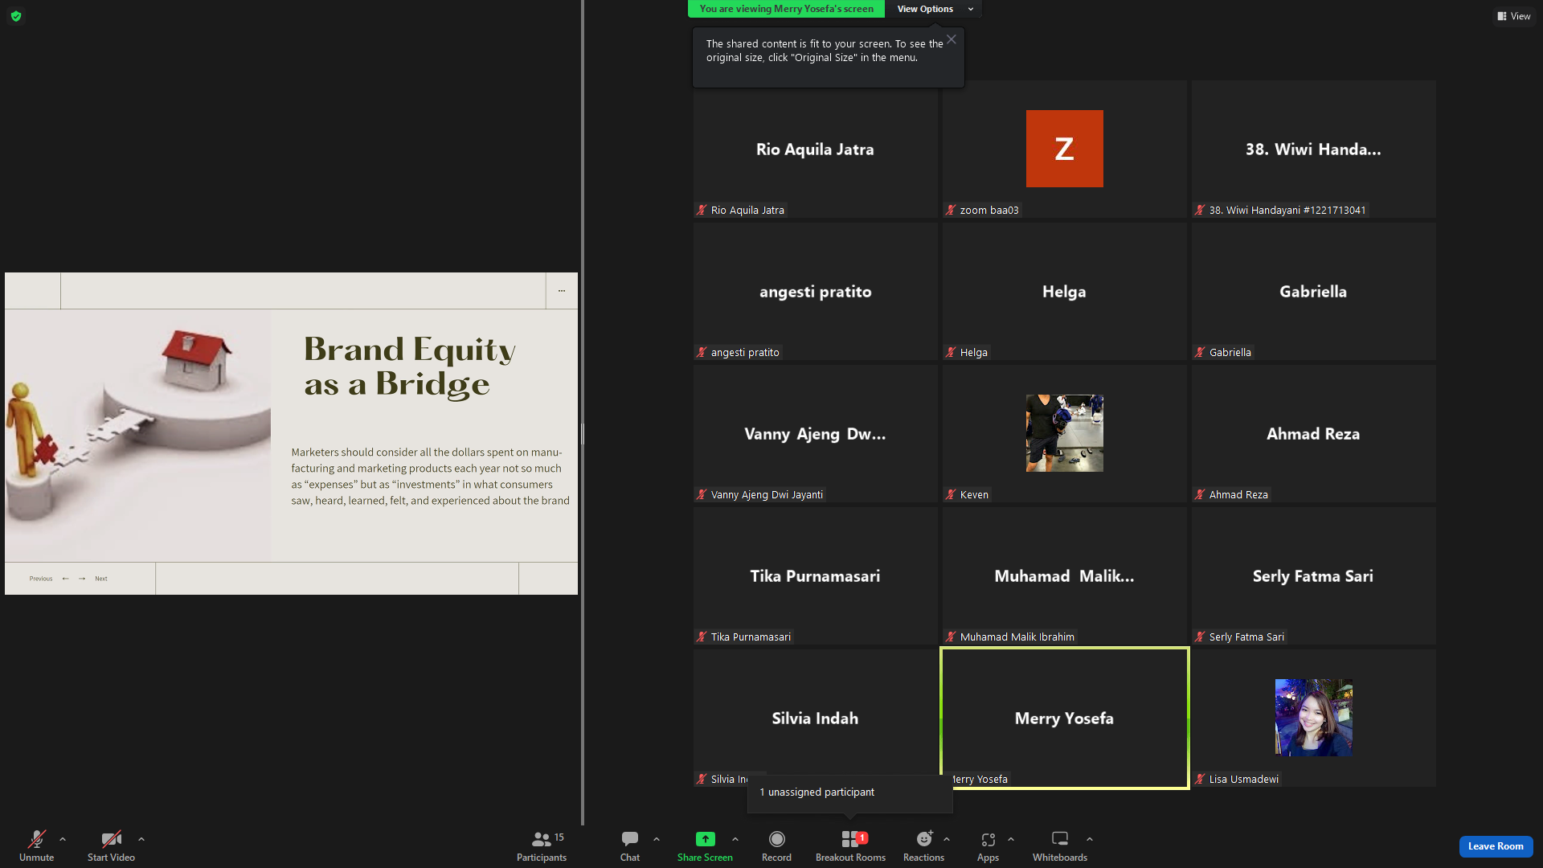Image resolution: width=1543 pixels, height=868 pixels.
Task: Close the shared content size notice
Action: point(952,39)
